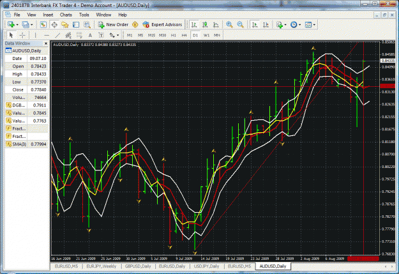Open the Tools menu
The image size is (399, 274).
point(84,15)
